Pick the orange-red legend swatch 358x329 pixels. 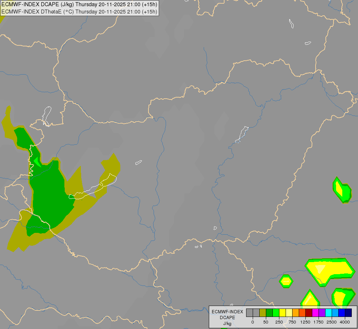click(302, 313)
